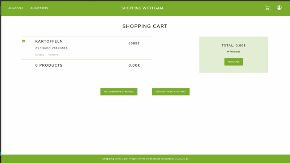The width and height of the screenshot is (290, 163).
Task: Click the Shopping With Gaia header title
Action: coord(142,8)
